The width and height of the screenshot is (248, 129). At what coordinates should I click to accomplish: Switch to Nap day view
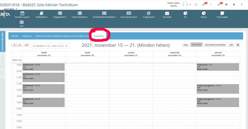click(186, 45)
